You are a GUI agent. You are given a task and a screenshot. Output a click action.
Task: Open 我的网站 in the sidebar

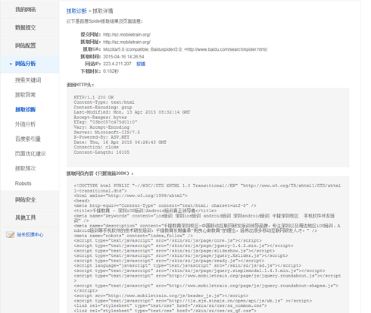point(25,10)
